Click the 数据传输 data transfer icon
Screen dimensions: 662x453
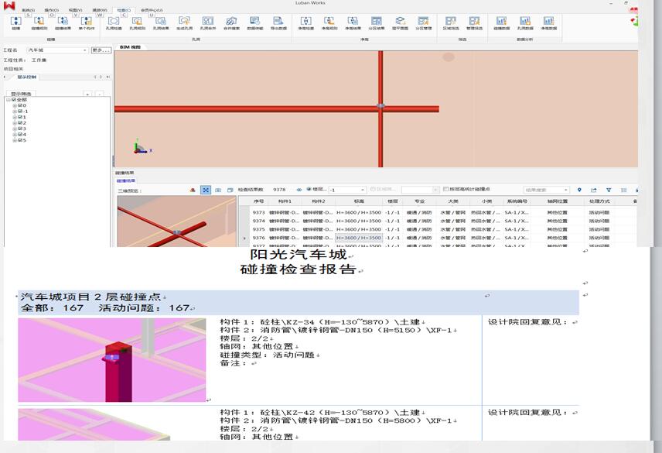point(254,22)
